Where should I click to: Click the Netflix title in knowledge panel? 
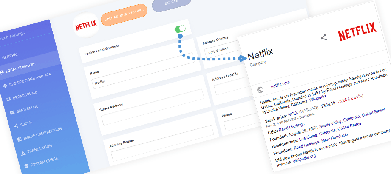coord(260,54)
